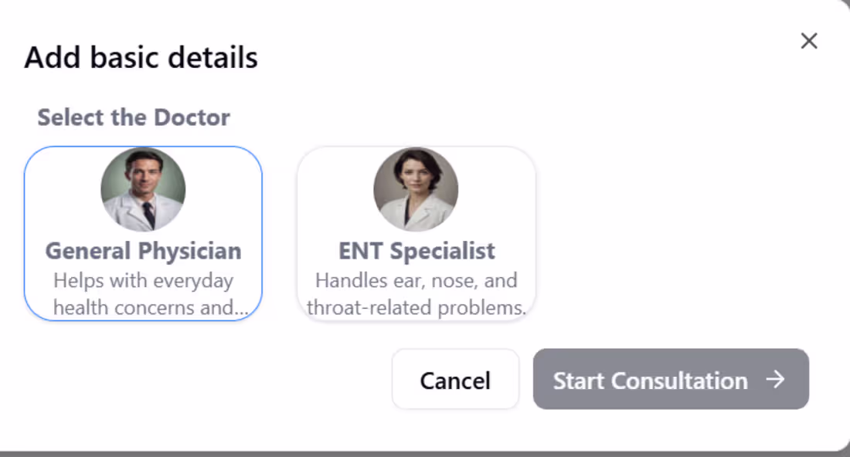The width and height of the screenshot is (850, 457).
Task: Switch selection to the ENT Specialist option
Action: click(416, 232)
